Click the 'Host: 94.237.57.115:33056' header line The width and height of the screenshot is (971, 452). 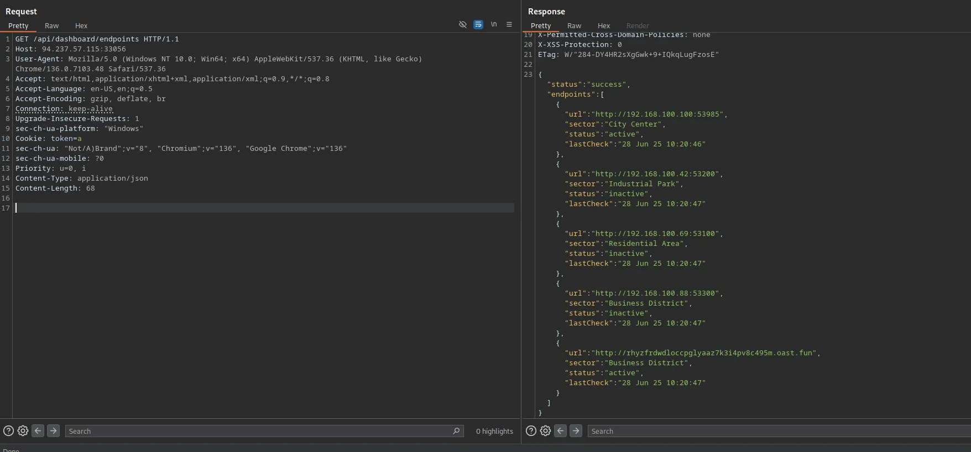71,49
